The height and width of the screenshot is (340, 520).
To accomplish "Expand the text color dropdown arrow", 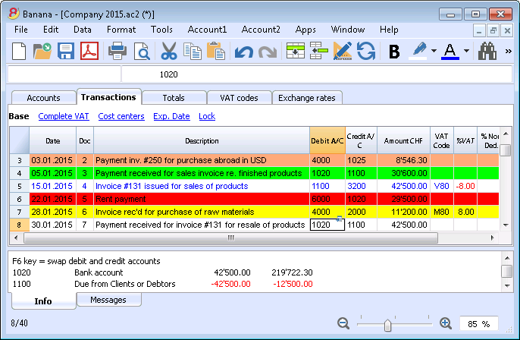I will click(466, 51).
